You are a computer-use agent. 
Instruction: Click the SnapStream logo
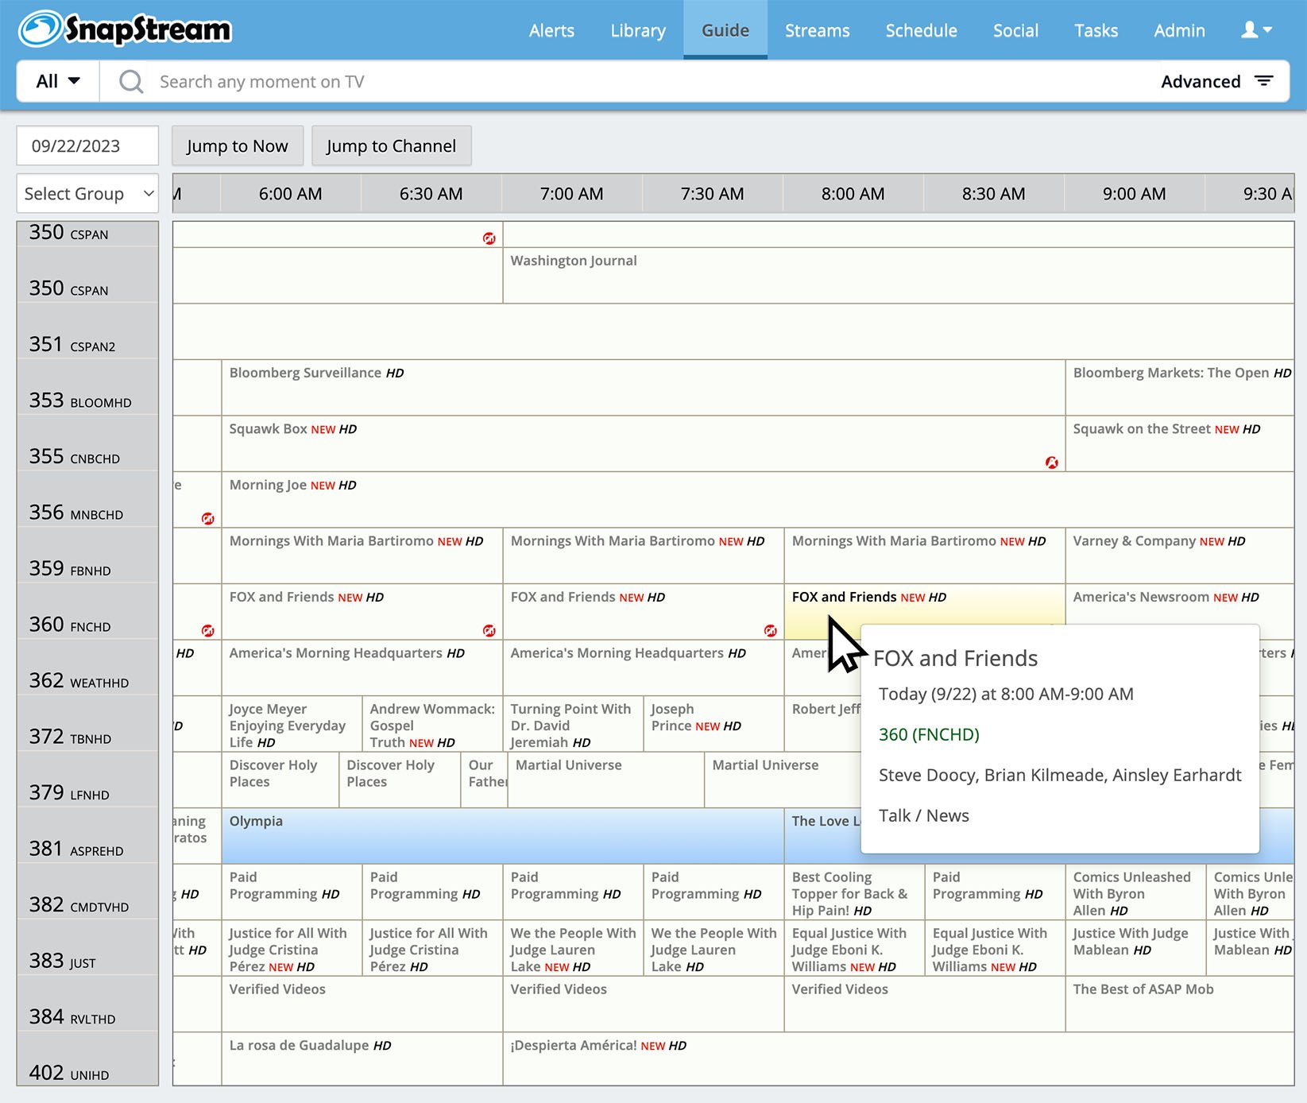125,29
